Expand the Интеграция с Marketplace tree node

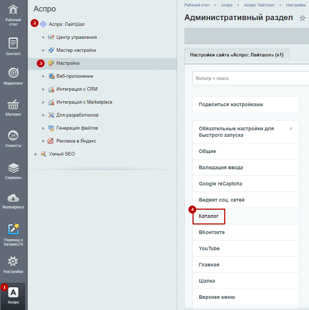43,102
